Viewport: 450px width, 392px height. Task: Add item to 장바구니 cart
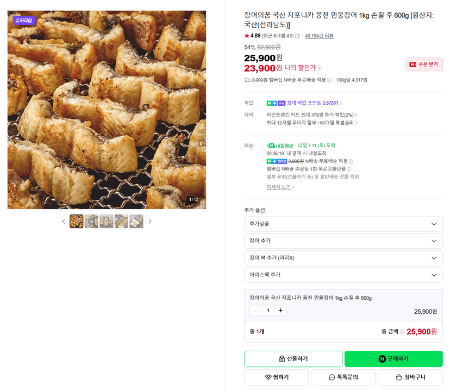(410, 377)
